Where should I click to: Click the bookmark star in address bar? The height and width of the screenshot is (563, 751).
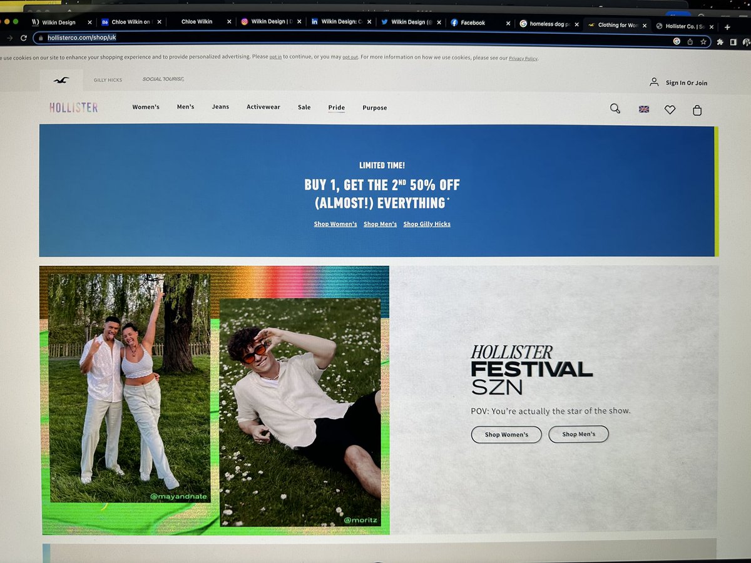click(x=703, y=41)
